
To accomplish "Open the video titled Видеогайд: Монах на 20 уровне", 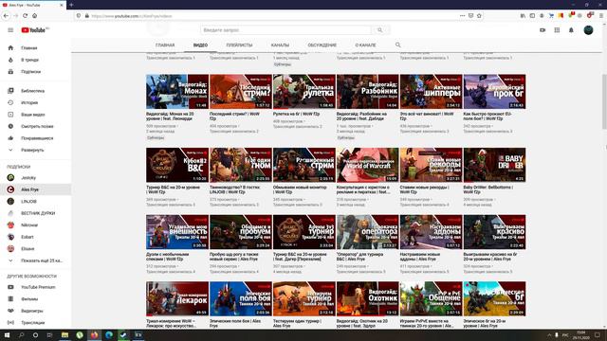I will [x=171, y=117].
